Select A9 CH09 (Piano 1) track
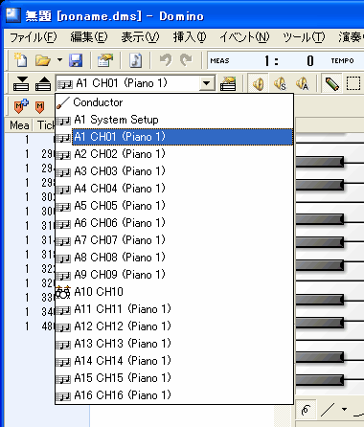The width and height of the screenshot is (364, 427). coord(174,275)
